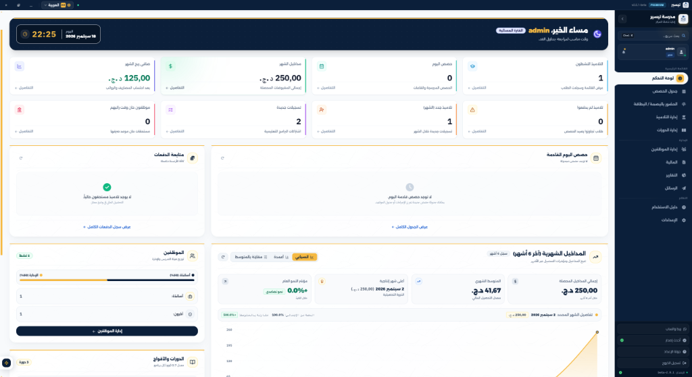The height and width of the screenshot is (377, 692).
Task: Click تسجيل الخروج to log out
Action: click(653, 363)
